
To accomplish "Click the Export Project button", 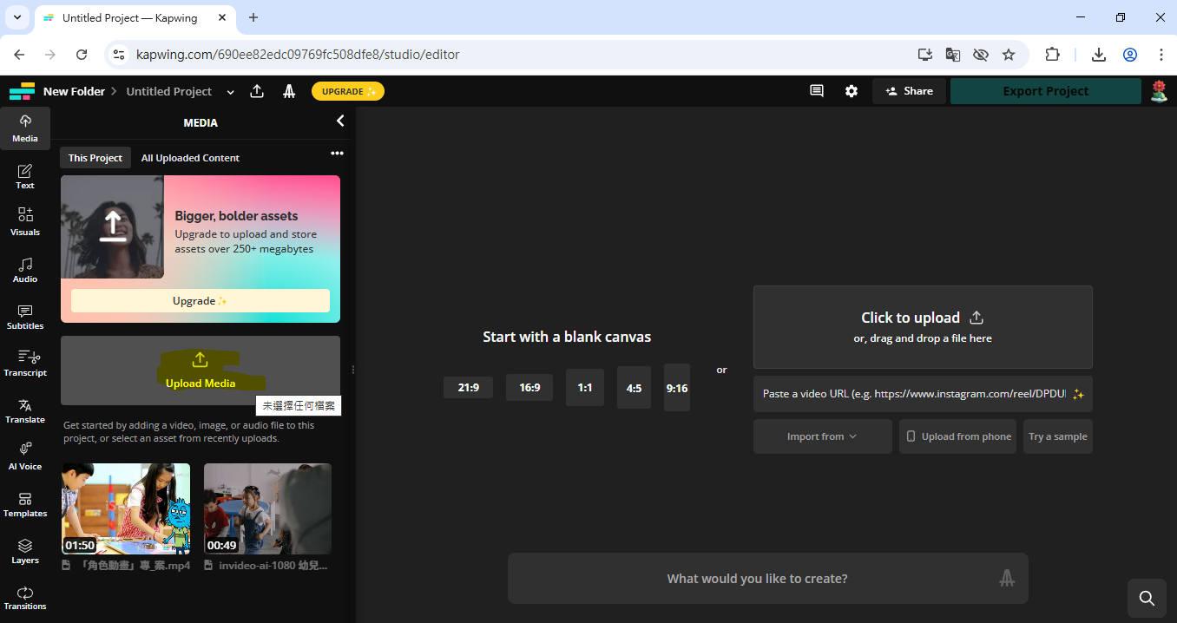I will point(1045,91).
